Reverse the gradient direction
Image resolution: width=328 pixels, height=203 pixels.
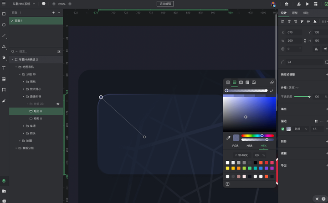tap(272, 90)
